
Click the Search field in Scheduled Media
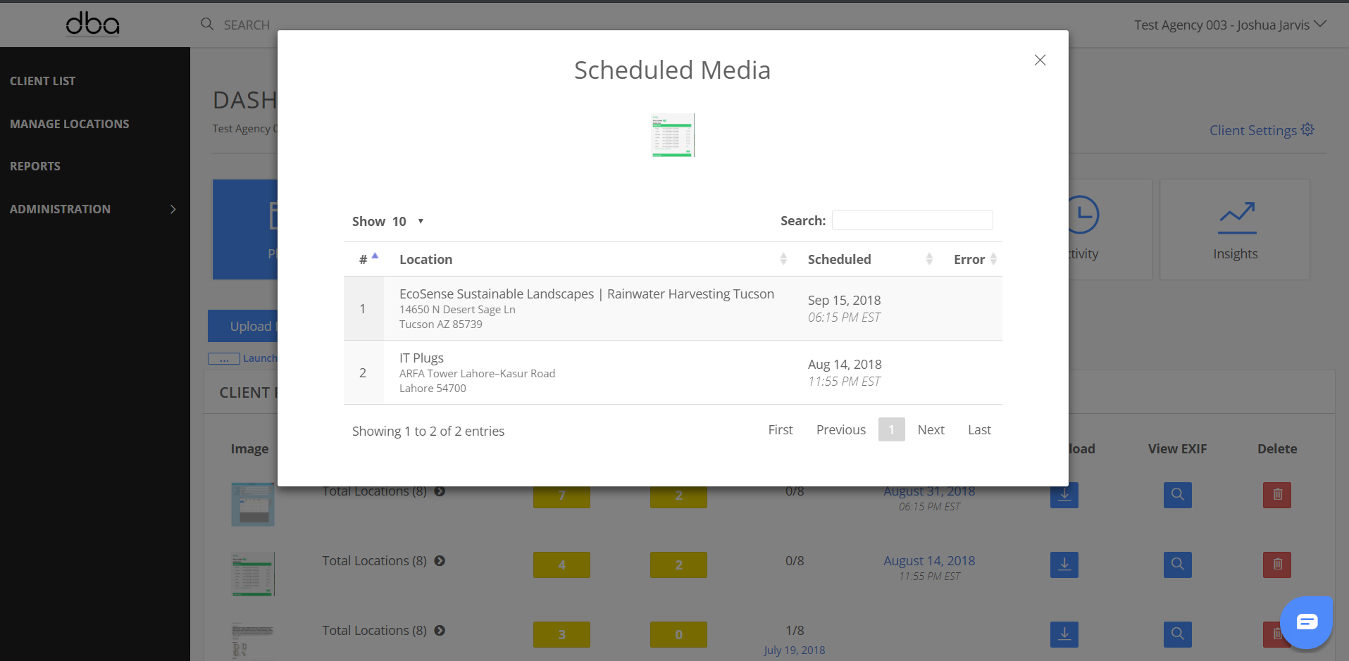[x=912, y=220]
